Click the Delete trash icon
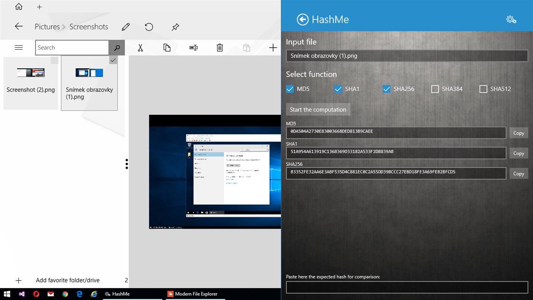 coord(219,47)
